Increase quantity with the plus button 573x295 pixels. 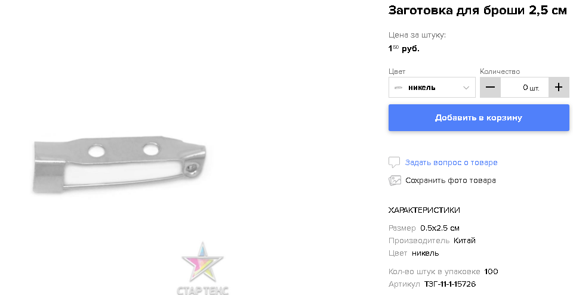559,87
